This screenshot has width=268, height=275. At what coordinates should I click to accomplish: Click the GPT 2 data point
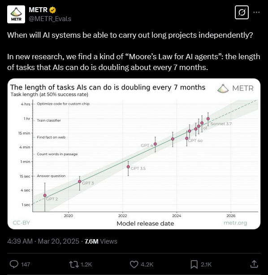(45, 196)
